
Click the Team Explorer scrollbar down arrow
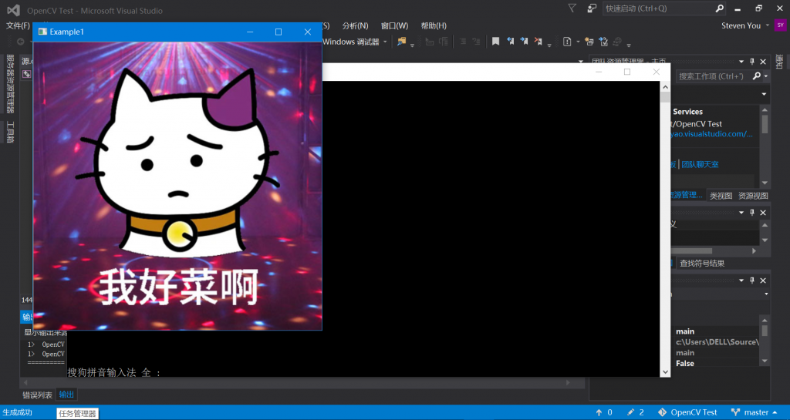point(765,183)
